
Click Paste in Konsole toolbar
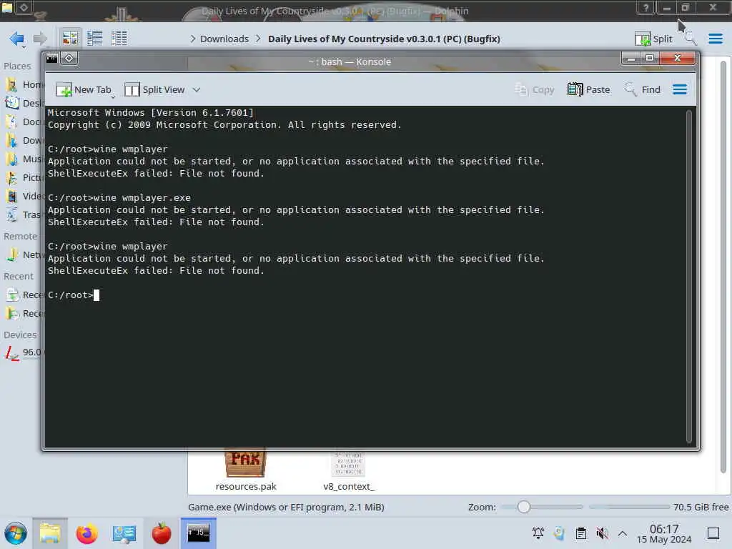589,89
